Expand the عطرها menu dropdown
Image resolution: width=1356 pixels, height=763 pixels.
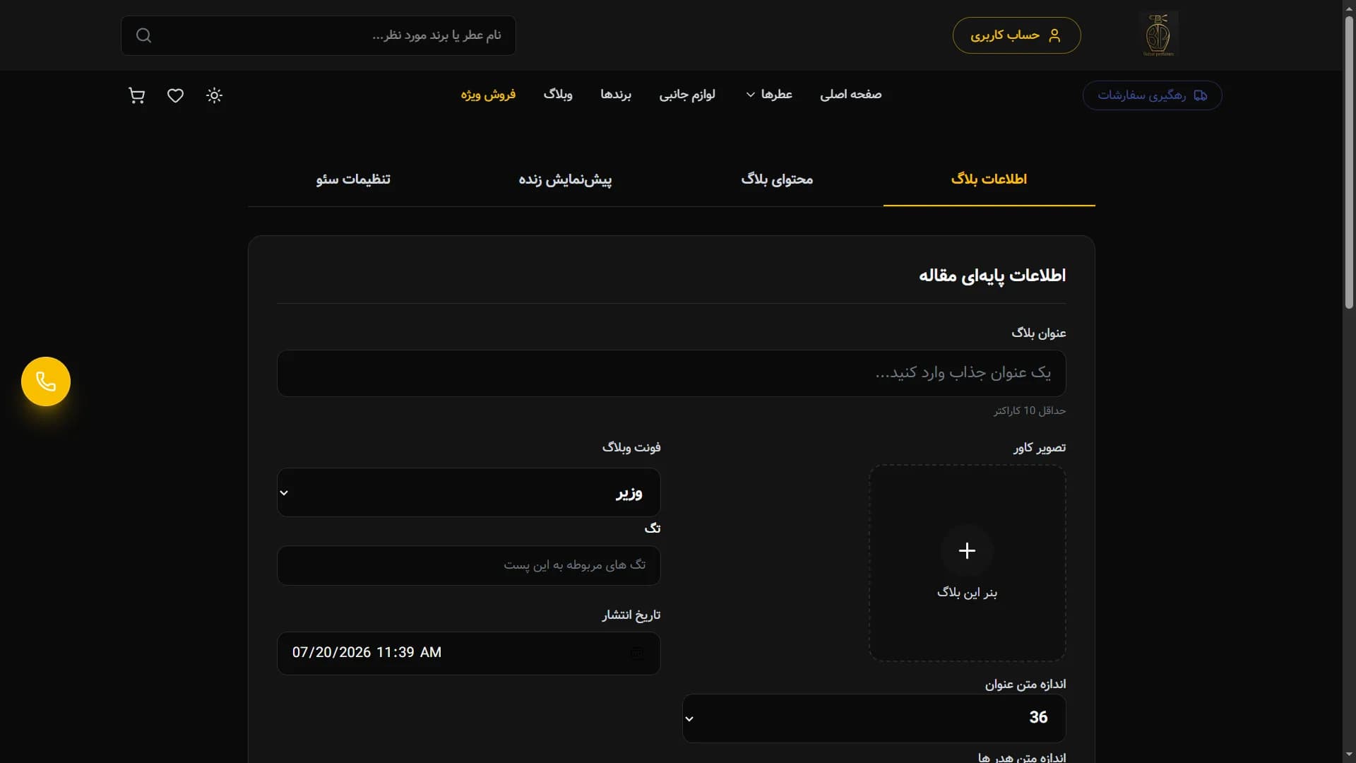pyautogui.click(x=769, y=94)
